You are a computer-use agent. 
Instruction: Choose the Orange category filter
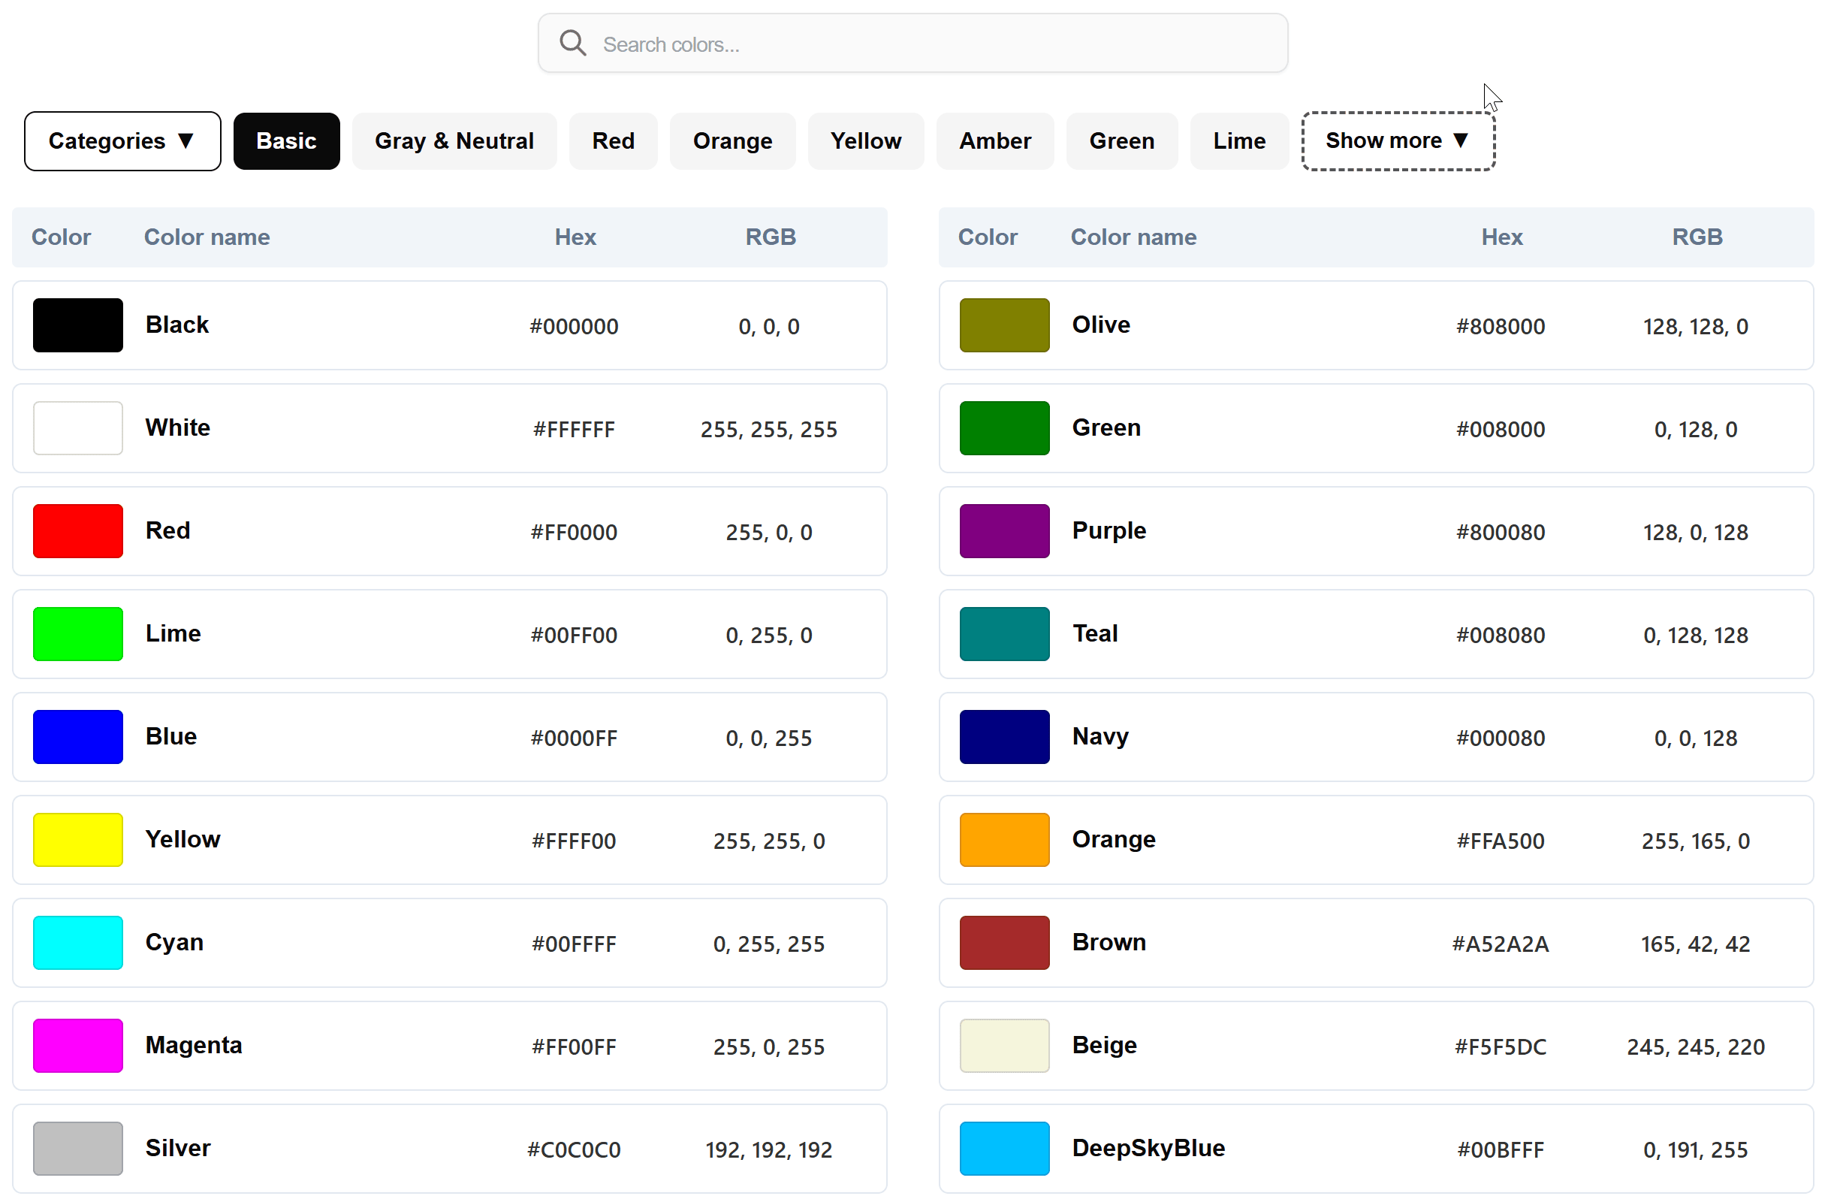(x=731, y=140)
